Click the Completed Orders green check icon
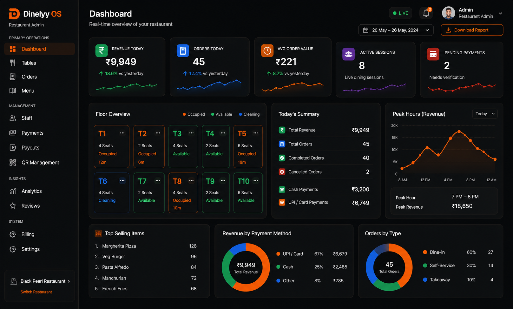This screenshot has width=513, height=309. click(x=282, y=158)
